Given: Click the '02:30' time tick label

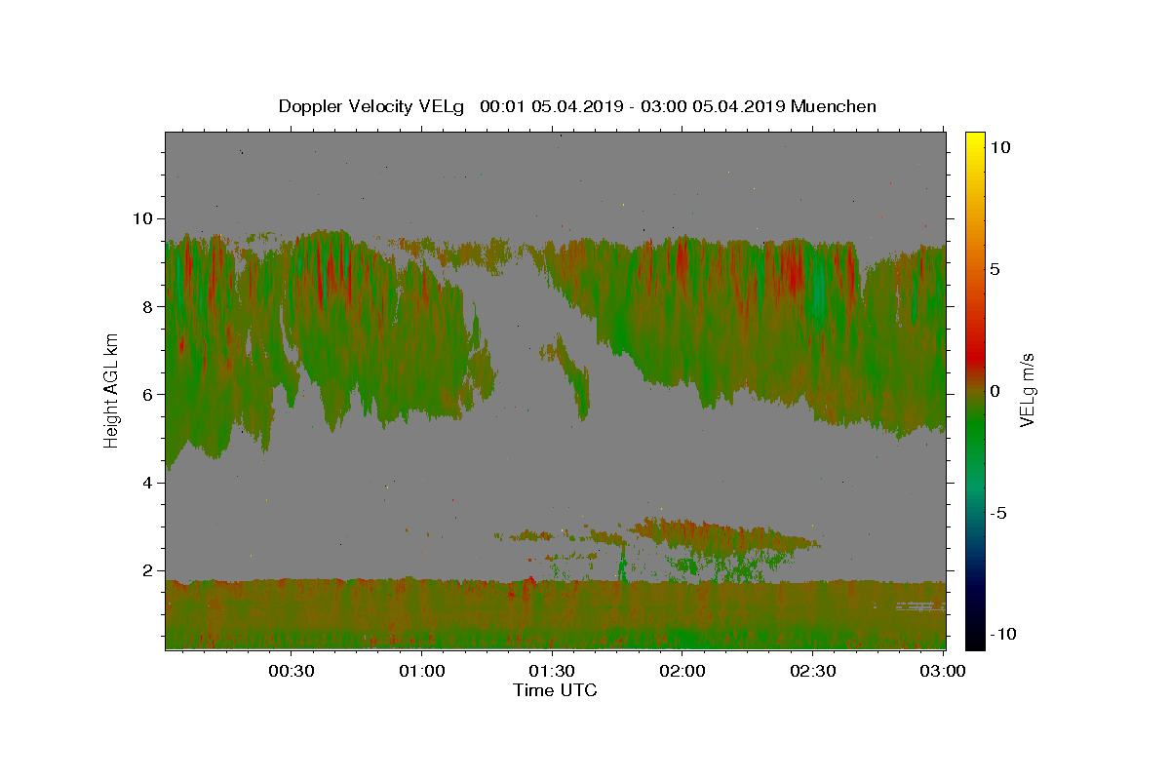Looking at the screenshot, I should click(x=812, y=672).
